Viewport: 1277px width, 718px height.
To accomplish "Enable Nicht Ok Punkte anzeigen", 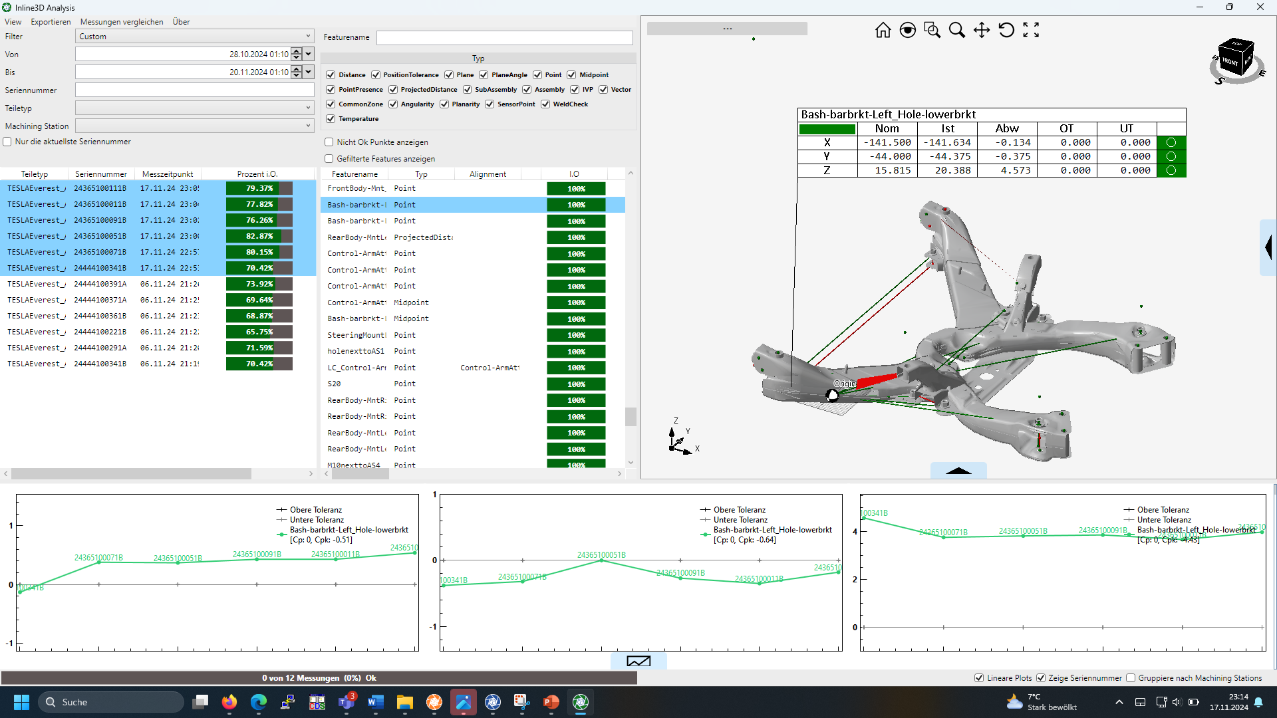I will point(329,142).
